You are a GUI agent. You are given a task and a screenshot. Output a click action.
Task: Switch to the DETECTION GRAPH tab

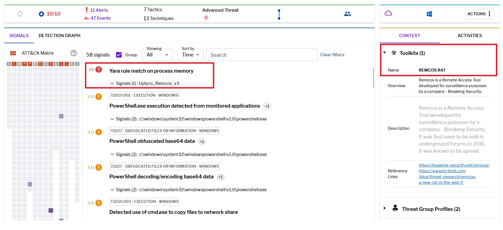pyautogui.click(x=59, y=36)
